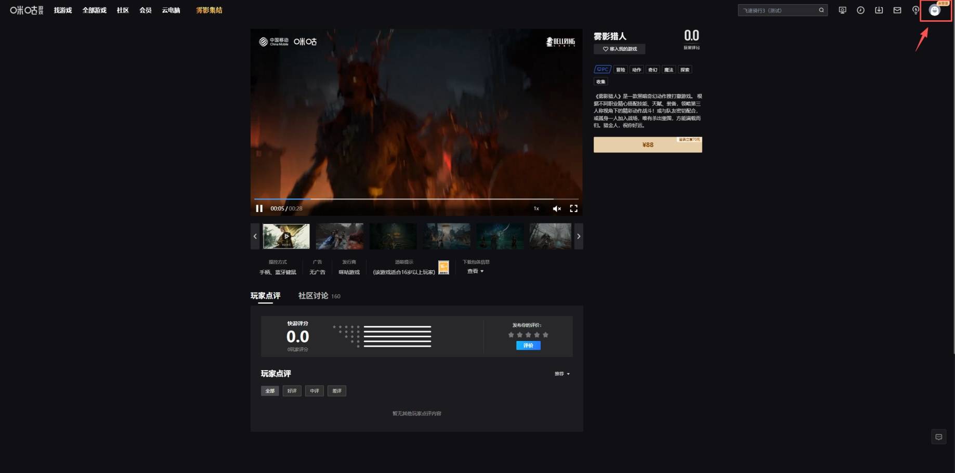
Task: Open the 找游戏 menu
Action: 63,10
